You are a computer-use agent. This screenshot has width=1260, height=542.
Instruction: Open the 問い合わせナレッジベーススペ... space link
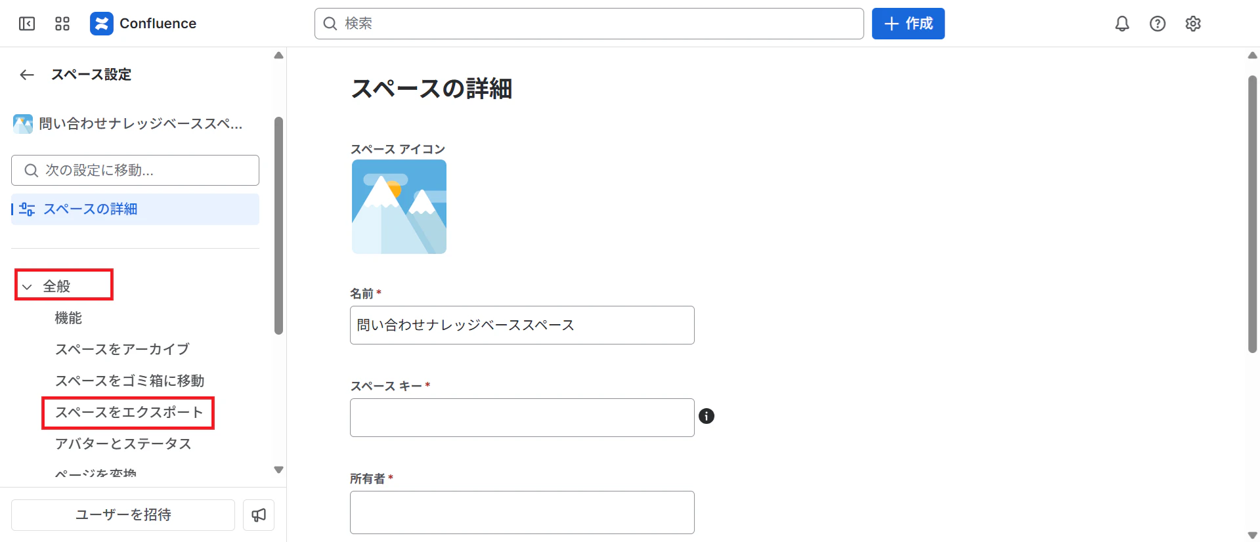(x=141, y=124)
